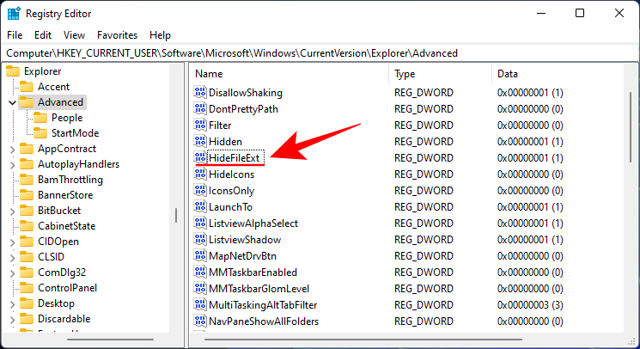This screenshot has width=640, height=349.
Task: Click the Accent key folder icon
Action: pos(27,87)
